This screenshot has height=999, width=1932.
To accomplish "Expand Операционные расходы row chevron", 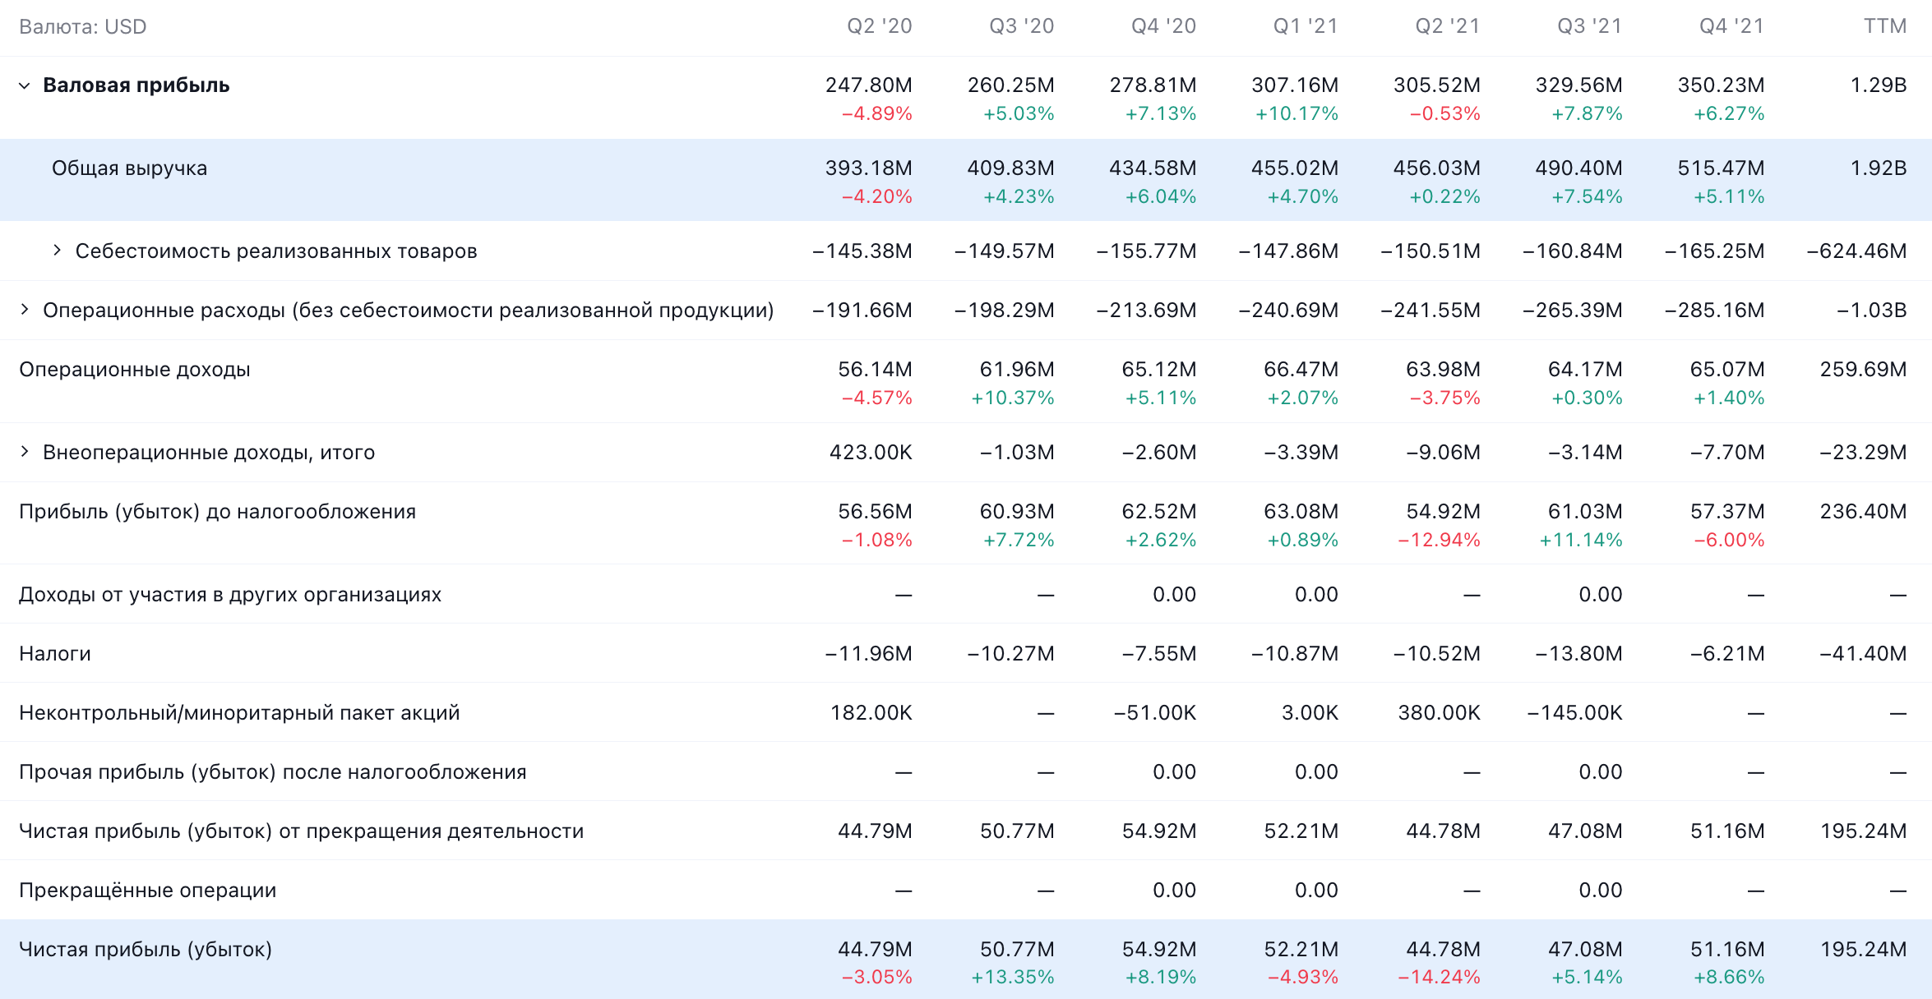I will pos(25,310).
